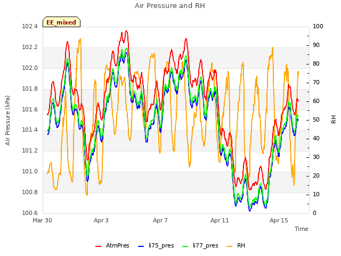Click the 30 RH axis label
341x256 pixels.
(316, 157)
